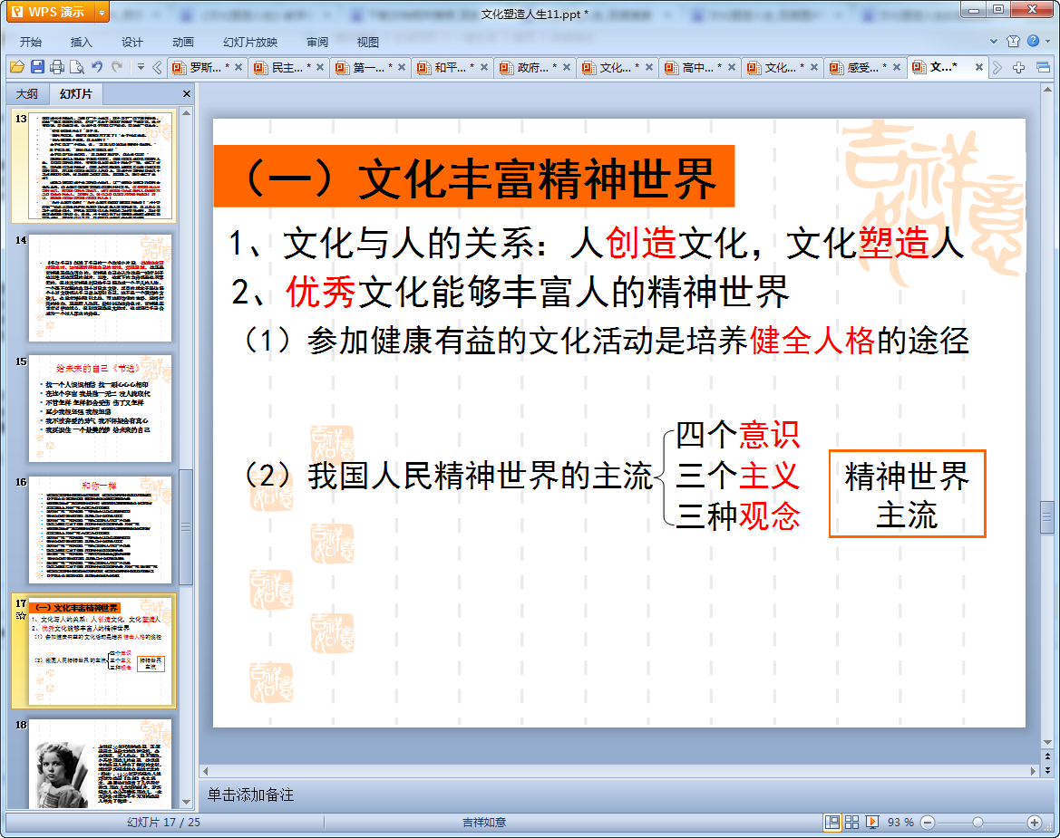This screenshot has height=838, width=1060.
Task: Click the Print icon
Action: (57, 67)
